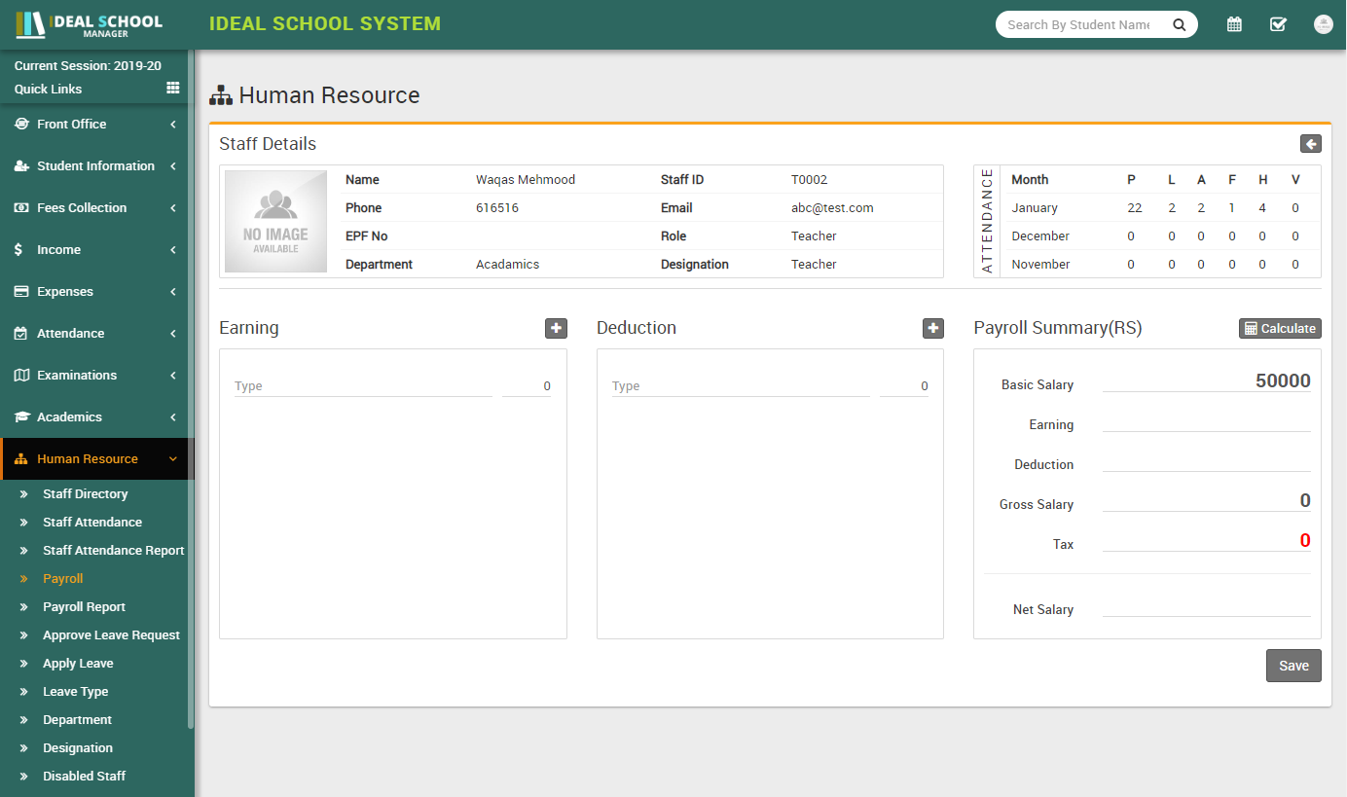
Task: Open Approve Leave Request item
Action: (111, 635)
